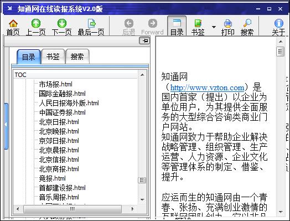
Task: Open 北京晚报.html from the contents list
Action: [59, 131]
